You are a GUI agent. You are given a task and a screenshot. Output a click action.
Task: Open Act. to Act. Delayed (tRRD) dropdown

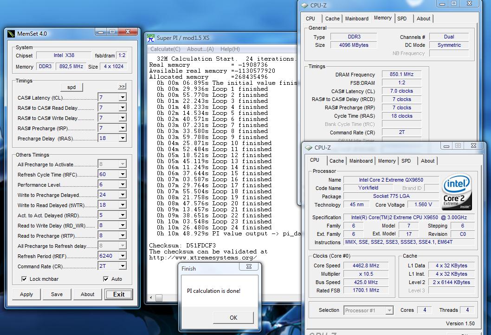coord(123,215)
